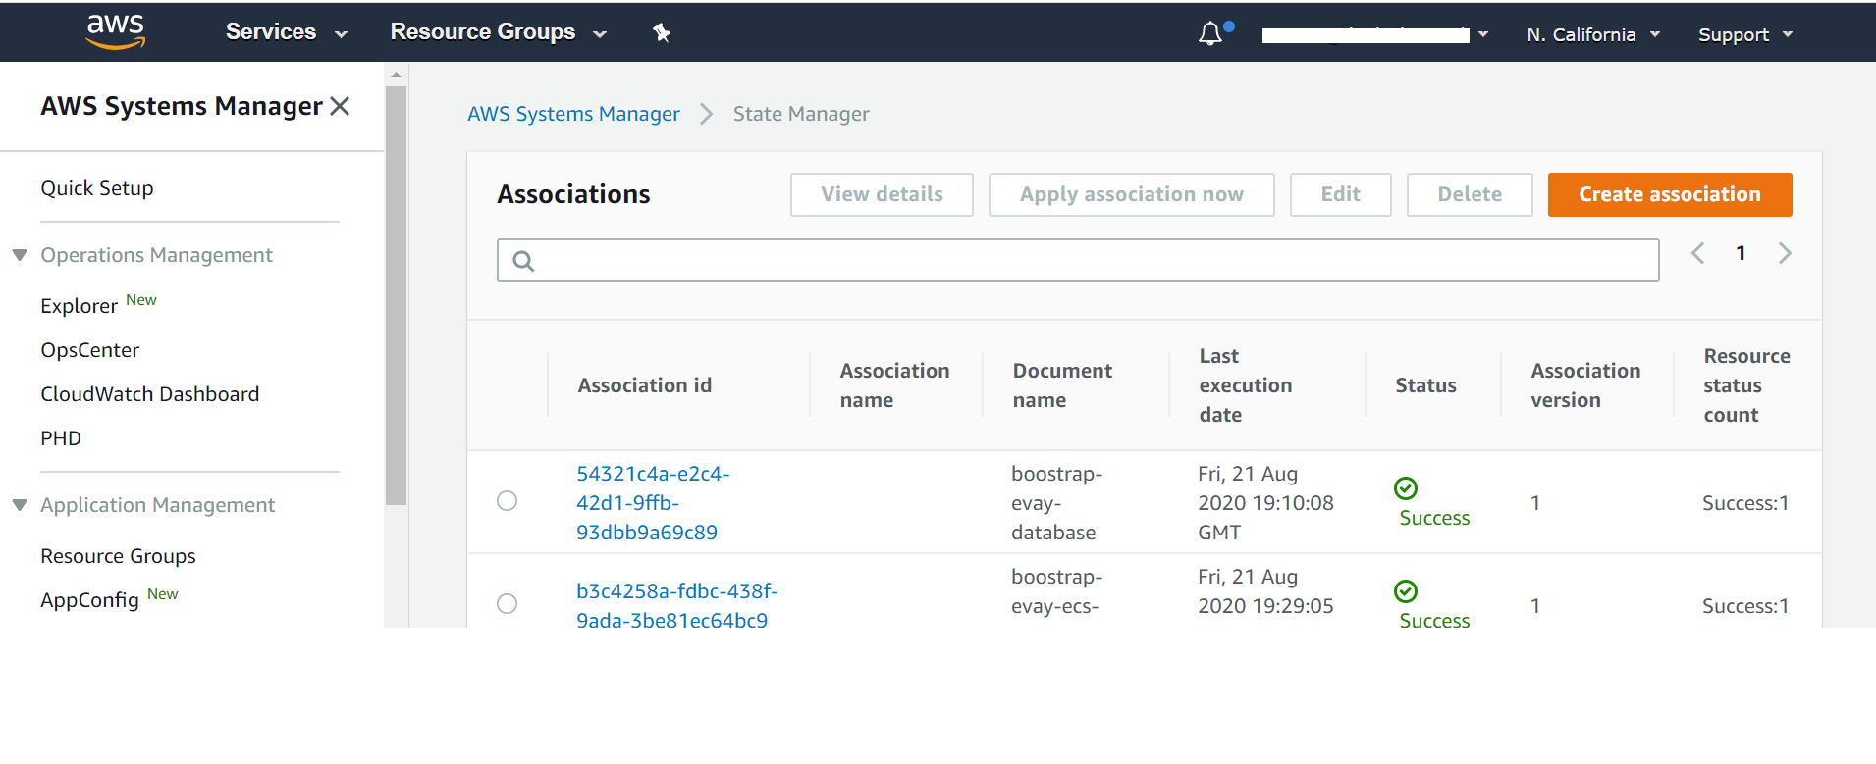Image resolution: width=1876 pixels, height=764 pixels.
Task: Click the Delete button
Action: pyautogui.click(x=1470, y=194)
